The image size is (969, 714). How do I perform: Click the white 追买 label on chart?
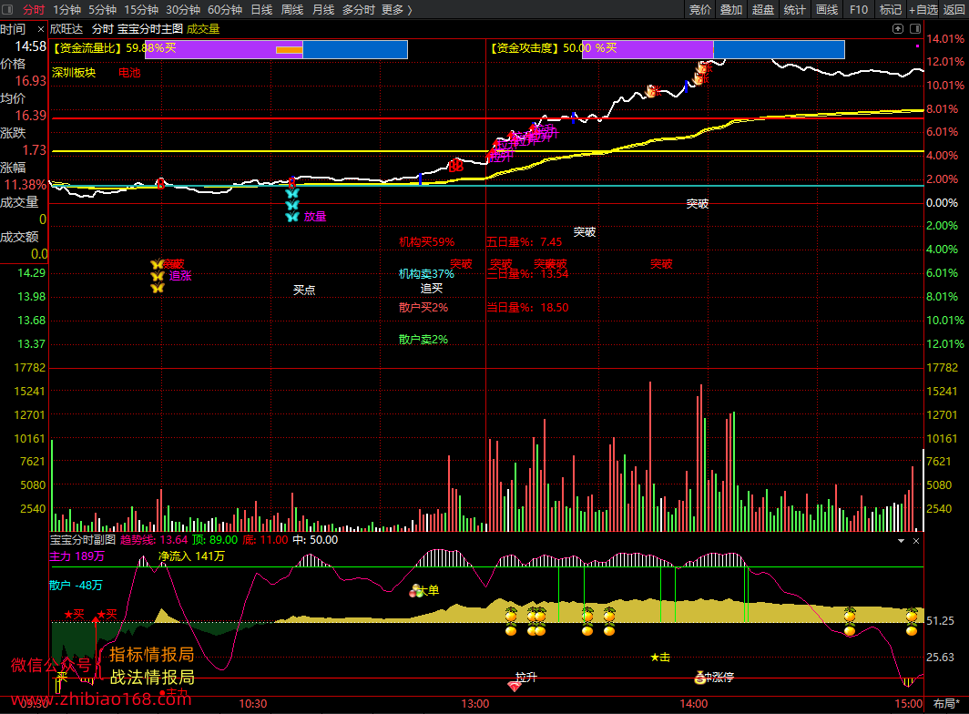pos(432,288)
